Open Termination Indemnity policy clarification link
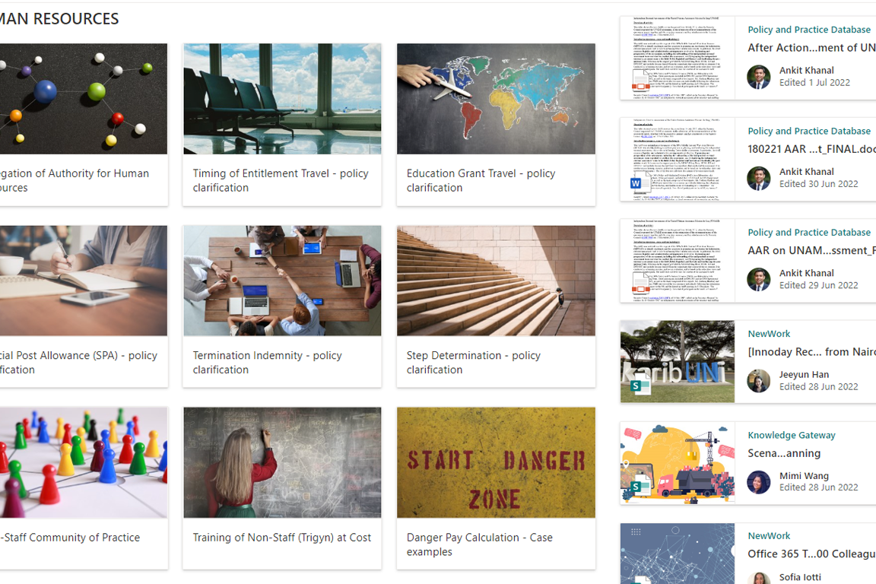Image resolution: width=876 pixels, height=584 pixels. (x=267, y=362)
